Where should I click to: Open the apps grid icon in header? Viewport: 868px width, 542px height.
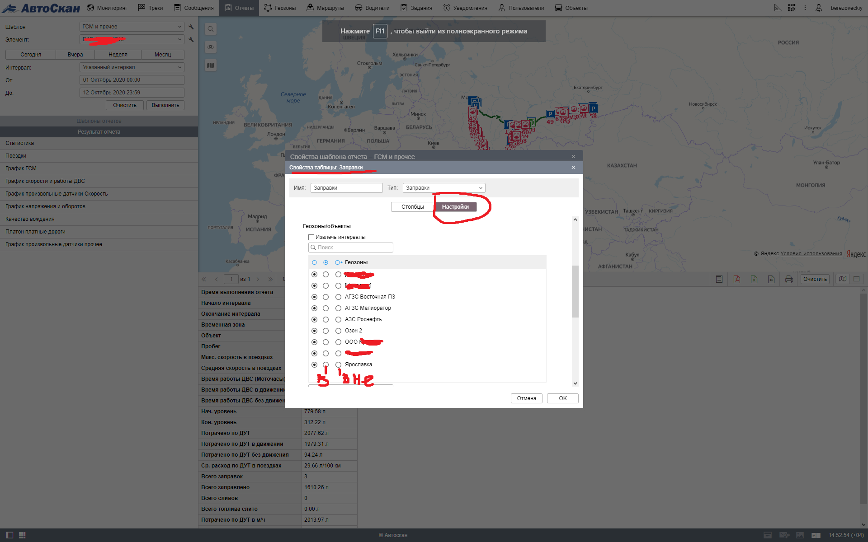[x=791, y=8]
